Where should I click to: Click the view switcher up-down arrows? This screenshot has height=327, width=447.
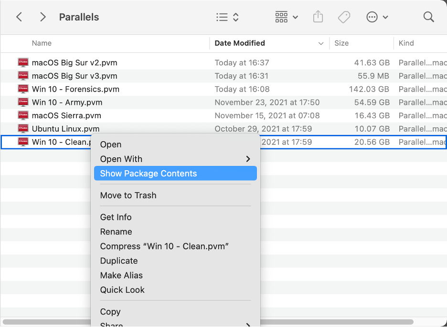(x=236, y=17)
